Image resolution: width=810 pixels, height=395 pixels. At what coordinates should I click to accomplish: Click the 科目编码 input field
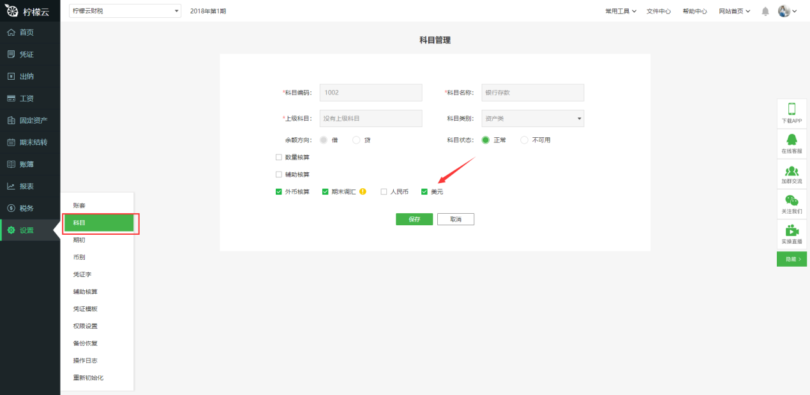[x=370, y=93]
